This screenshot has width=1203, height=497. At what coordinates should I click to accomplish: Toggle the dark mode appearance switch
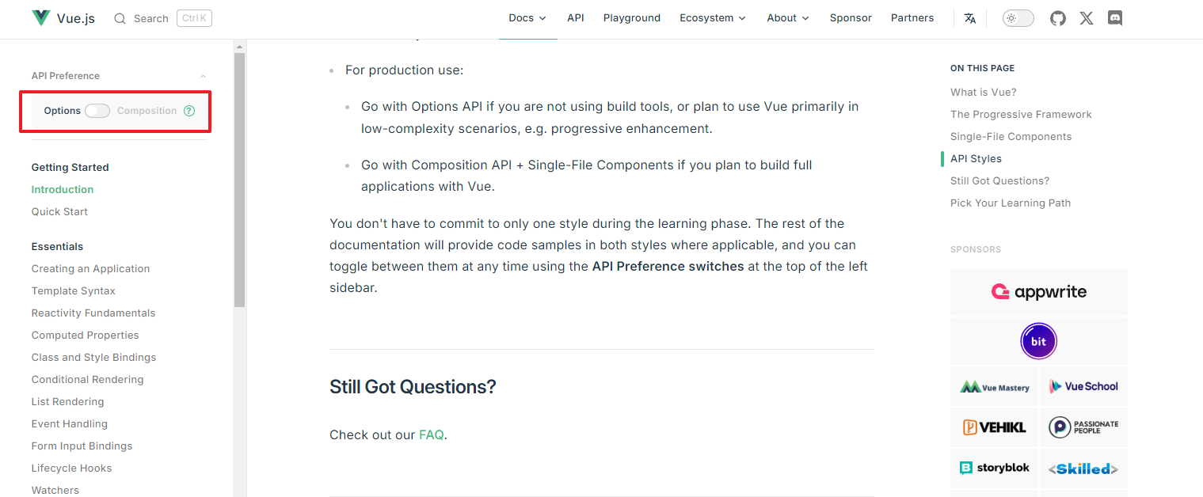point(1018,18)
